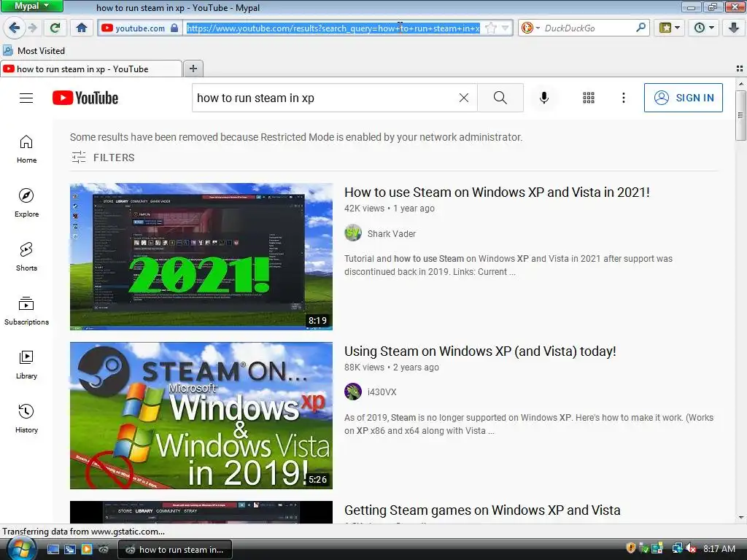Bookmark this page with the star icon
The width and height of the screenshot is (747, 560).
click(490, 28)
